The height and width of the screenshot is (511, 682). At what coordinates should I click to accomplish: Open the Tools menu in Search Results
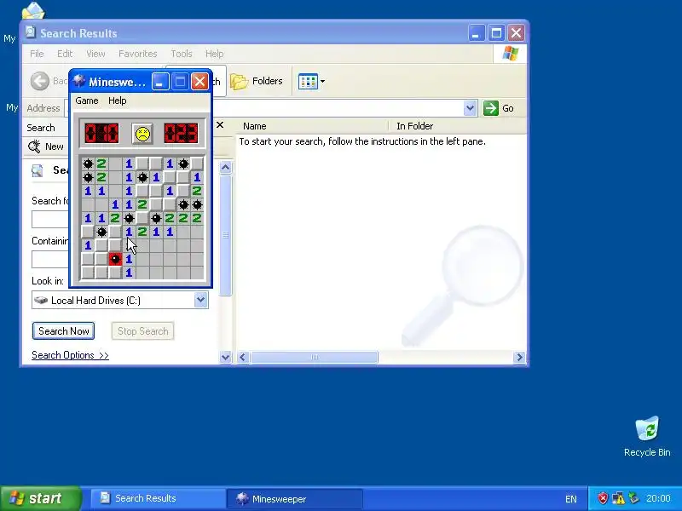tap(182, 54)
